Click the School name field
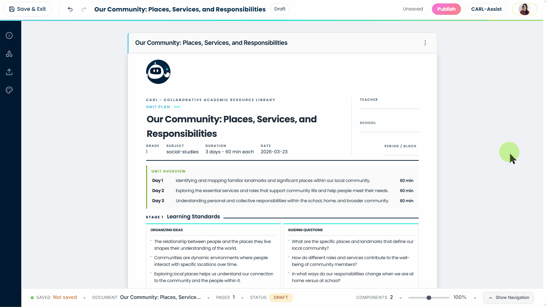The width and height of the screenshot is (546, 307). (389, 128)
